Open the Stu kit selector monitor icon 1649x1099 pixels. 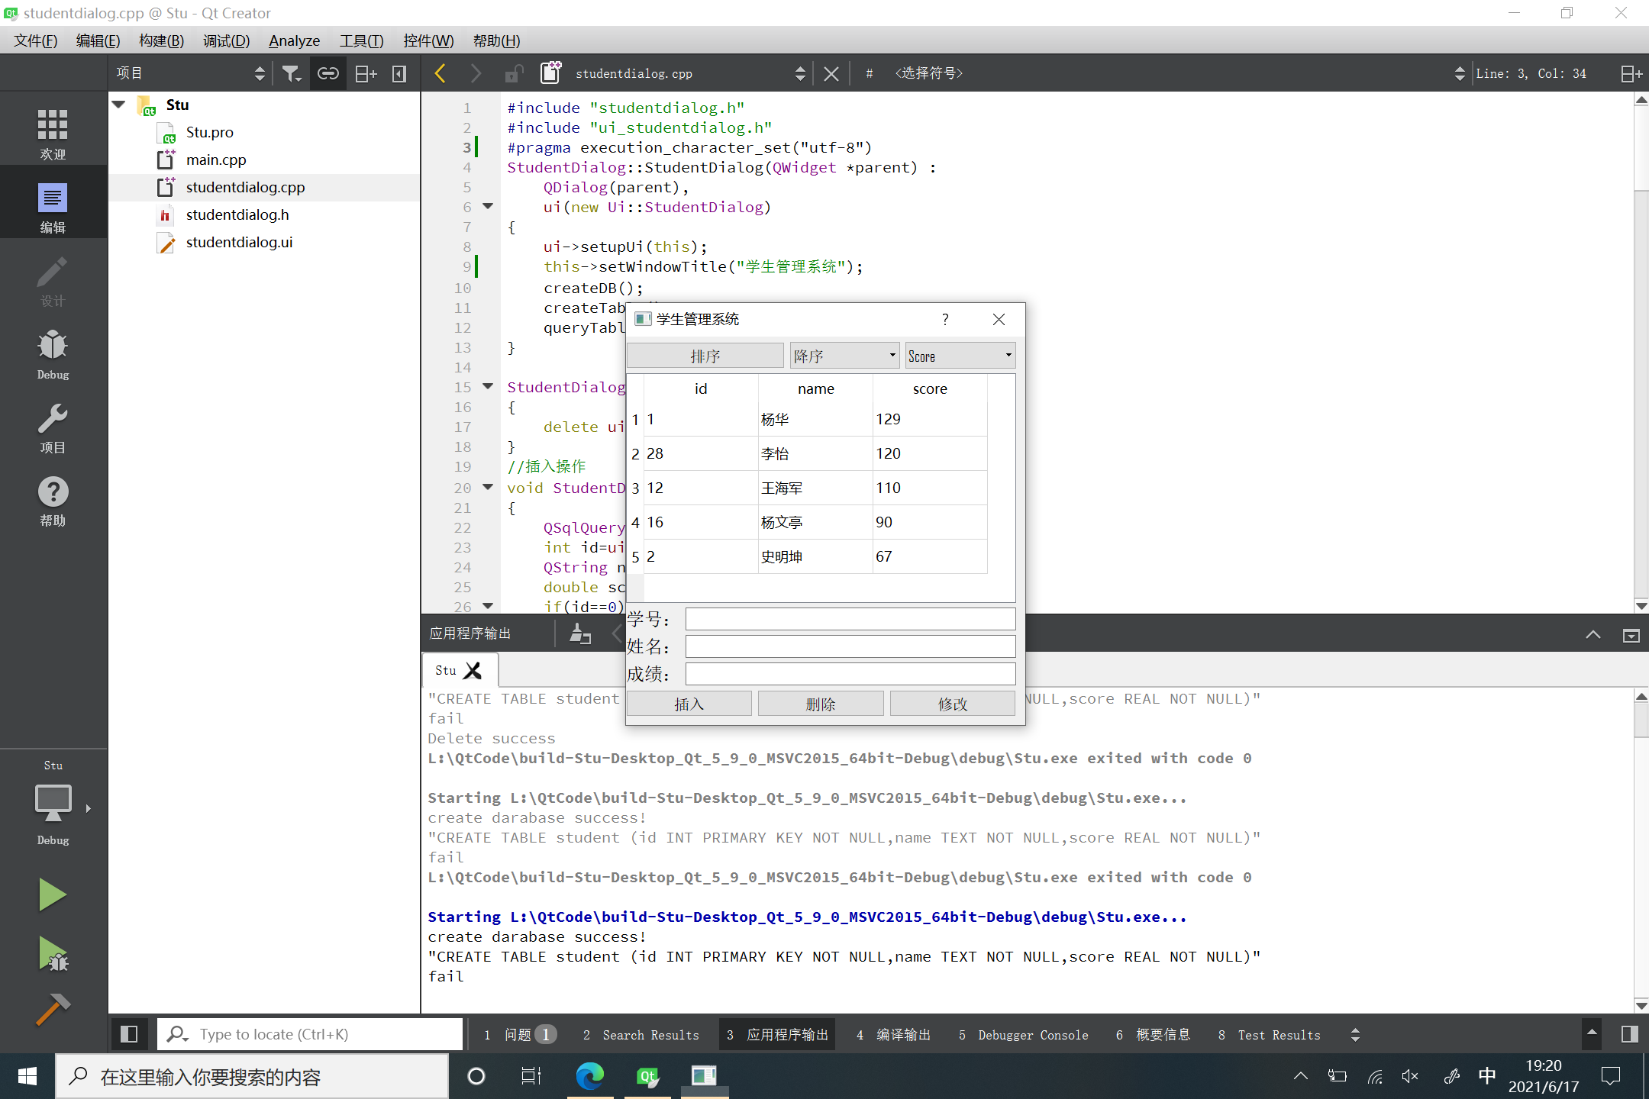pyautogui.click(x=53, y=803)
